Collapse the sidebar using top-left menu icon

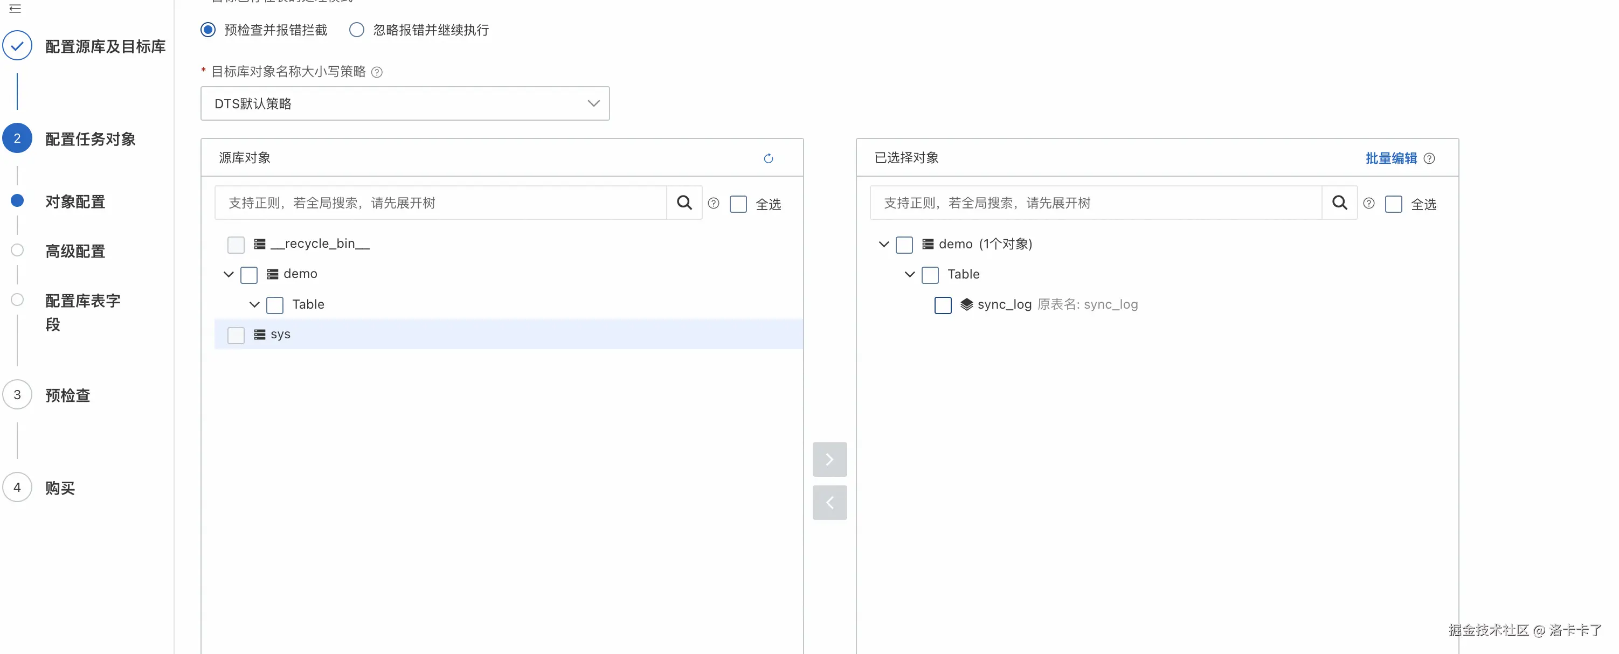(15, 8)
